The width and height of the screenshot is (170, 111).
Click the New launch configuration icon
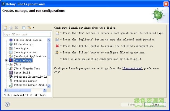[5, 28]
